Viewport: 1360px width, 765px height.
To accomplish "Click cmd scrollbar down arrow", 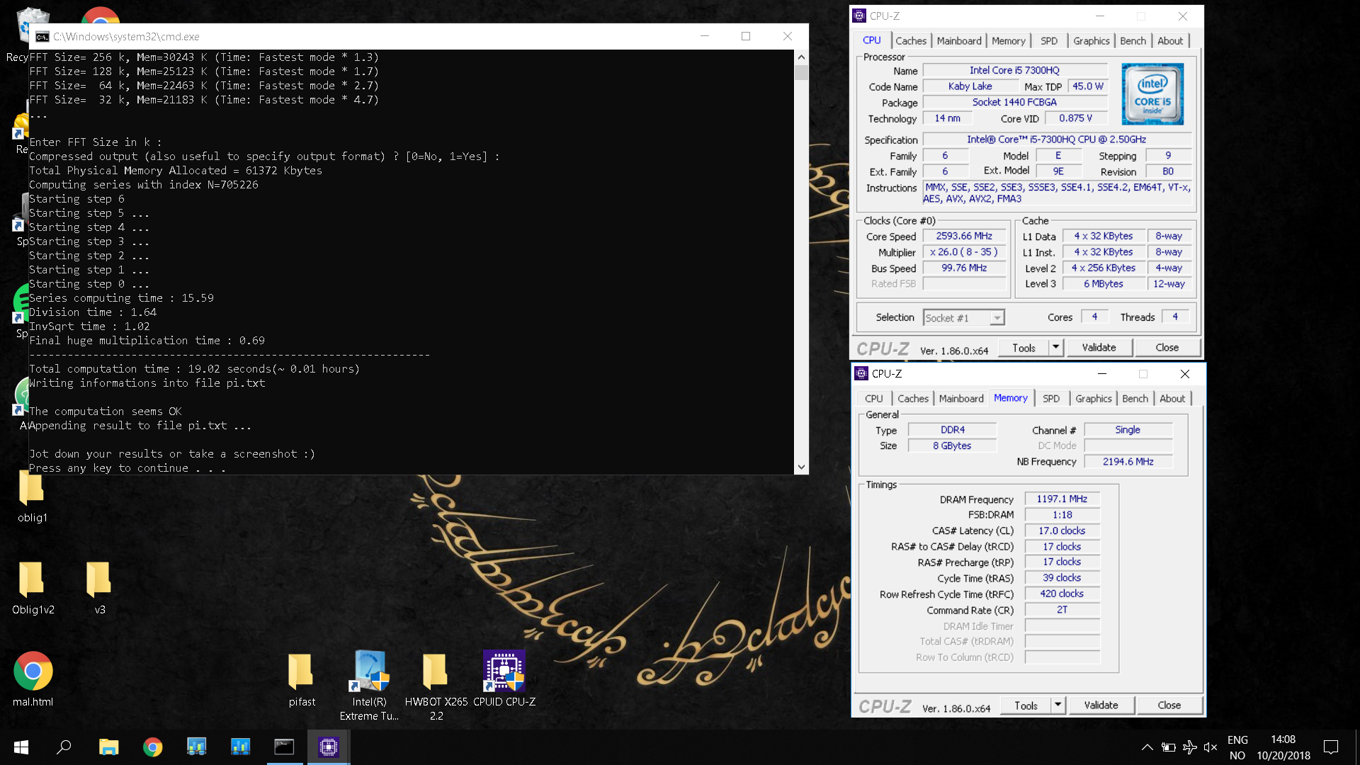I will coord(801,467).
